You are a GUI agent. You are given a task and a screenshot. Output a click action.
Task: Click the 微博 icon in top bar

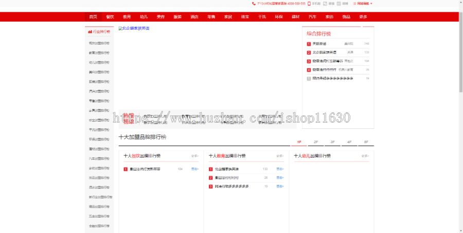[x=339, y=4]
